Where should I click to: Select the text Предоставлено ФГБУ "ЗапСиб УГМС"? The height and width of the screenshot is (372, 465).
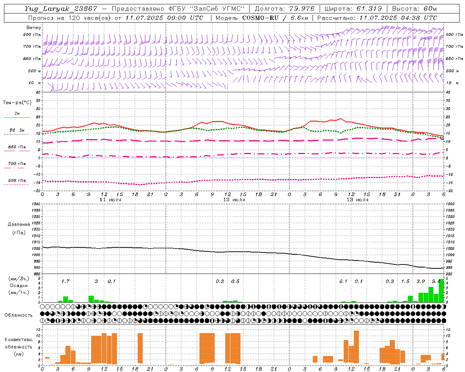(x=178, y=9)
